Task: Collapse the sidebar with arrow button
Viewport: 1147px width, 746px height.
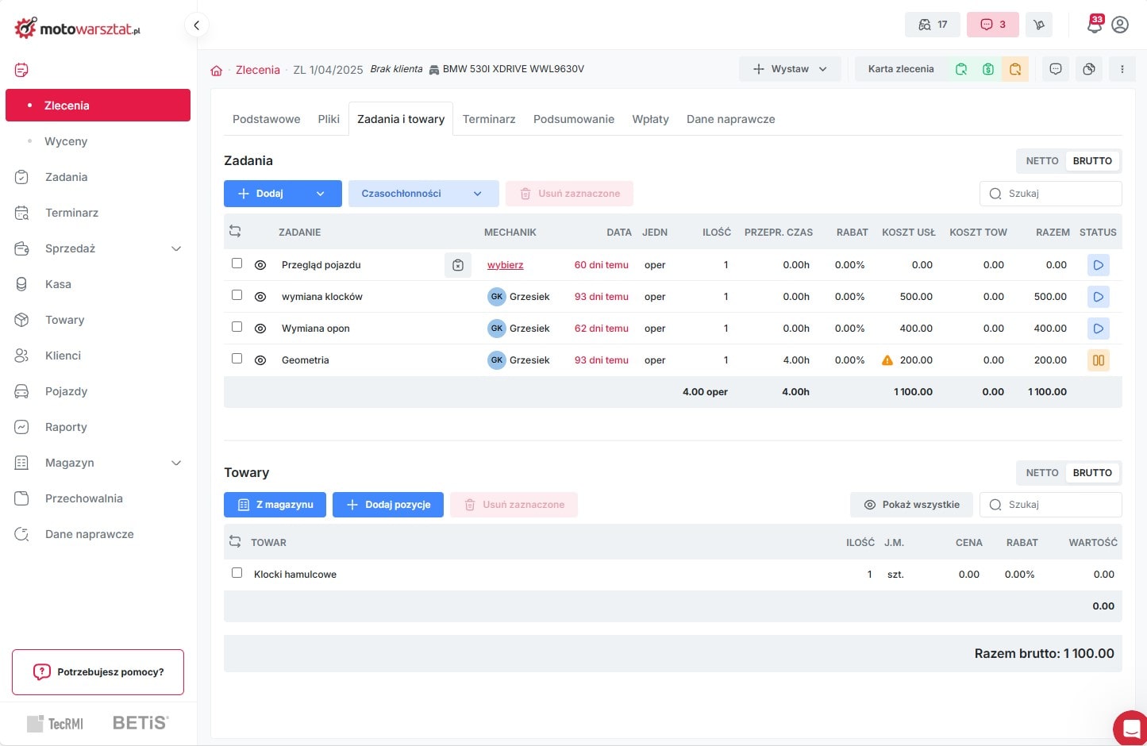Action: tap(196, 25)
